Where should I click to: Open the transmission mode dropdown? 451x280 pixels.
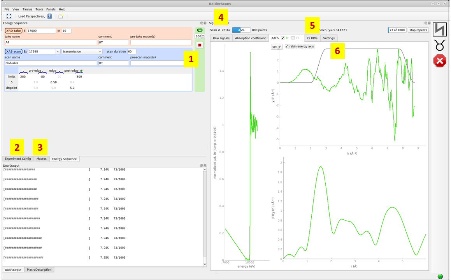click(100, 51)
